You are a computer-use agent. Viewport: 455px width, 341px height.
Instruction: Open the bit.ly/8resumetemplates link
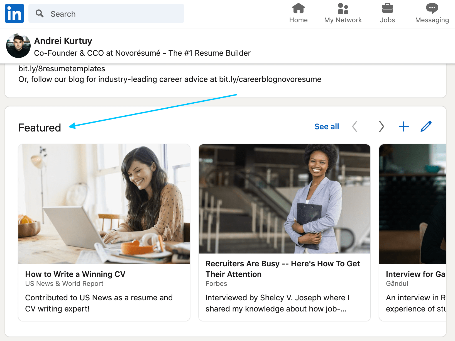pyautogui.click(x=62, y=69)
